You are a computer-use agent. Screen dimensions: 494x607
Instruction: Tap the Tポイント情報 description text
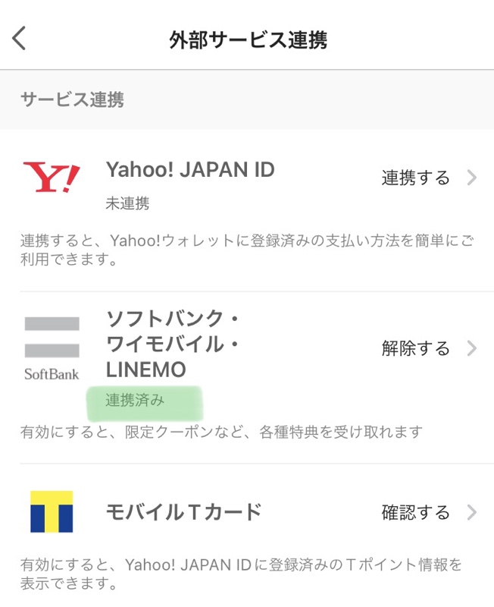(241, 574)
